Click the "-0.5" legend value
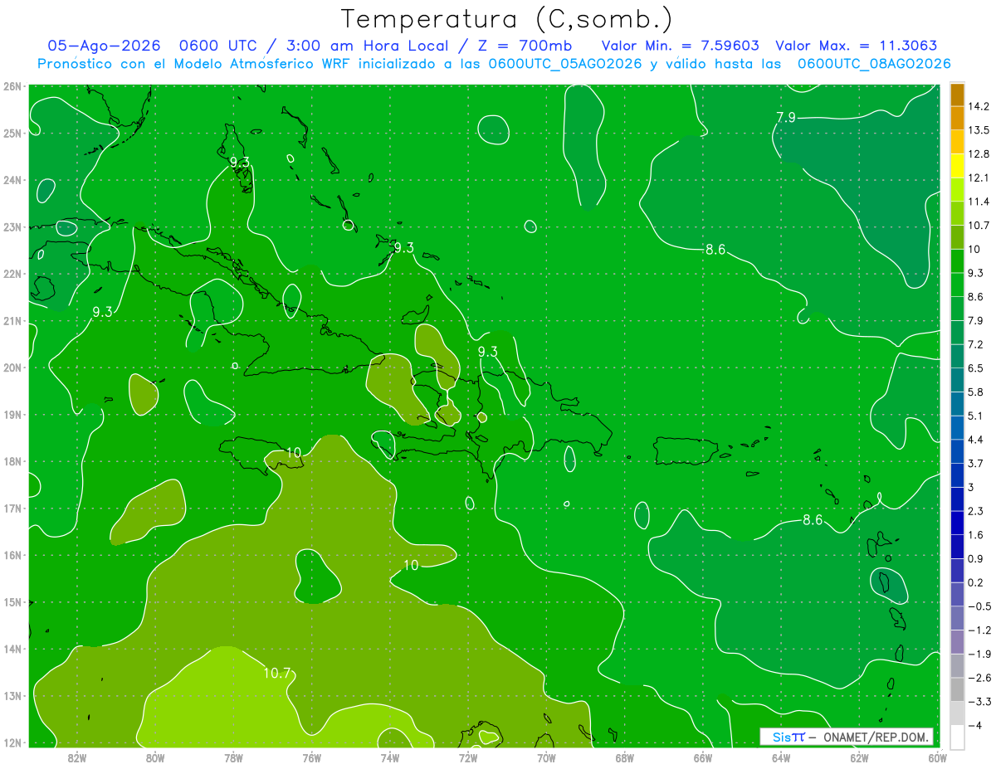Viewport: 996px width, 769px height. (x=978, y=606)
